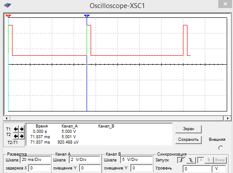Viewport: 233px width, 173px height.
Task: Select the red T1 cursor marker
Action: [x=8, y=16]
